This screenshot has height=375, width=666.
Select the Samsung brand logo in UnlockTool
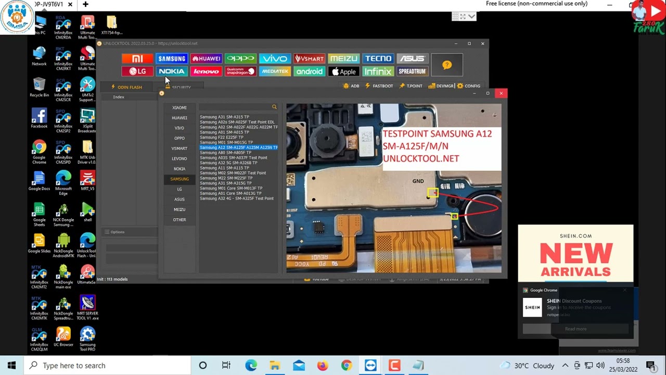(172, 59)
